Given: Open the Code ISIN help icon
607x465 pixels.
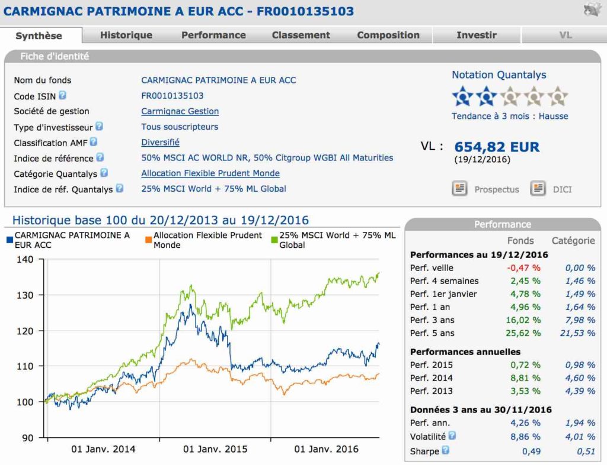Looking at the screenshot, I should pos(62,95).
